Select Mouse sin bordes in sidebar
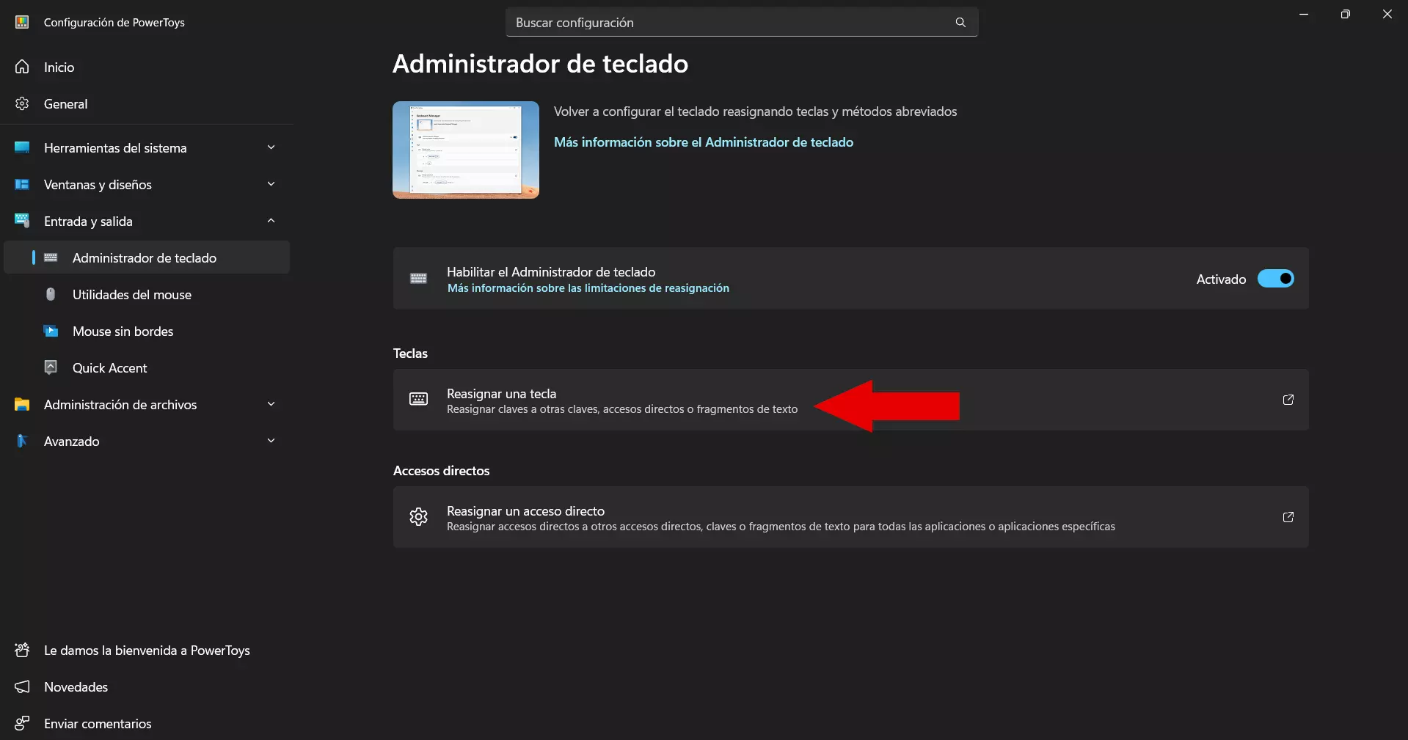The image size is (1408, 740). [x=147, y=331]
